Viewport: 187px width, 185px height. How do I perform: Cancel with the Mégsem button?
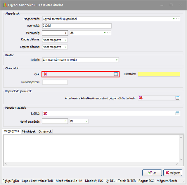coord(173,173)
